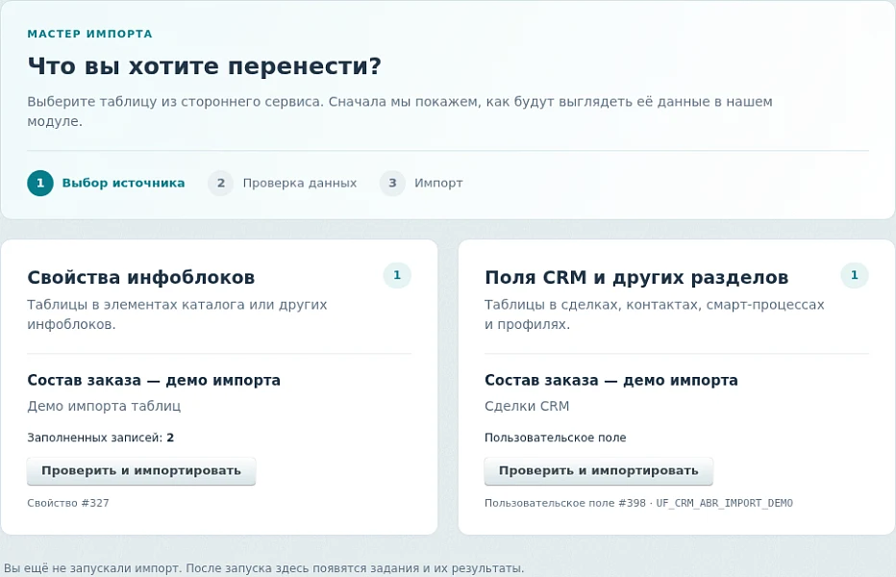Click the 'МАСТЕР ИМПОРТА' header label
Viewport: 896px width, 577px height.
tap(89, 34)
